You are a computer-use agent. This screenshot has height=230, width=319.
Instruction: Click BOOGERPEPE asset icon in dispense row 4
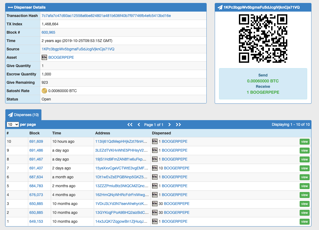155,195
